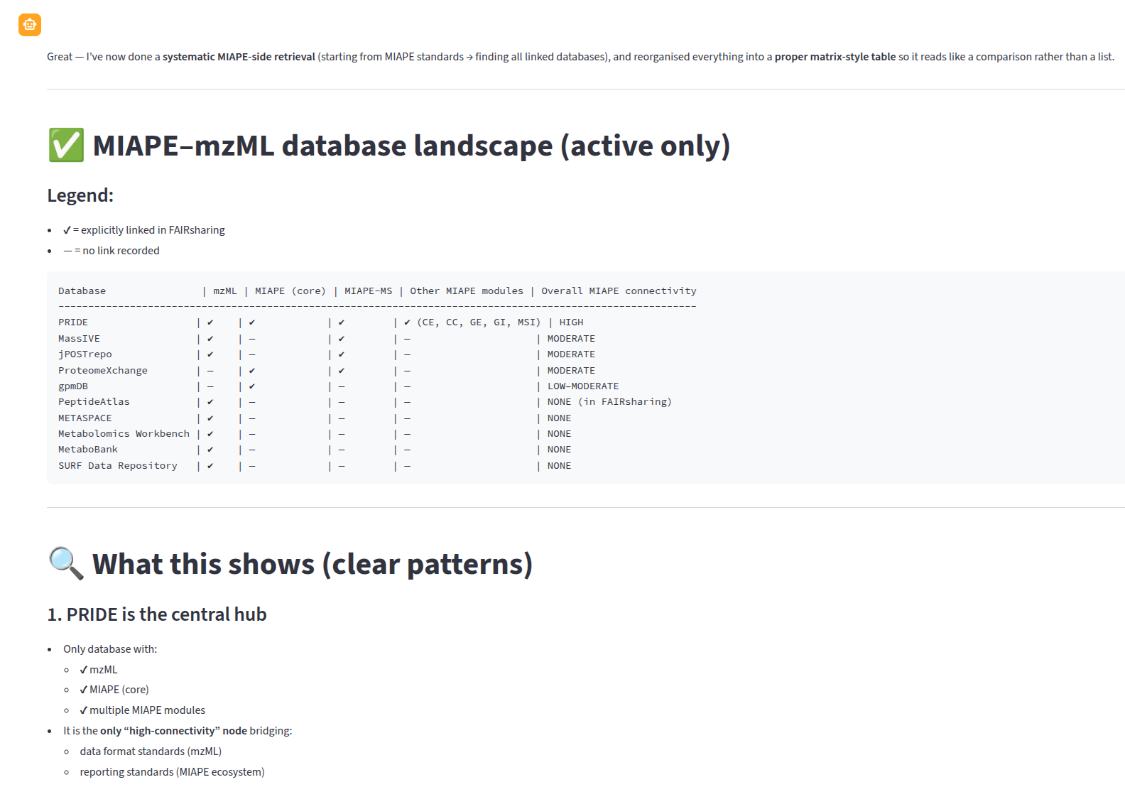Click the Metabolomics Workbench row name
The image size is (1125, 787).
(x=124, y=434)
